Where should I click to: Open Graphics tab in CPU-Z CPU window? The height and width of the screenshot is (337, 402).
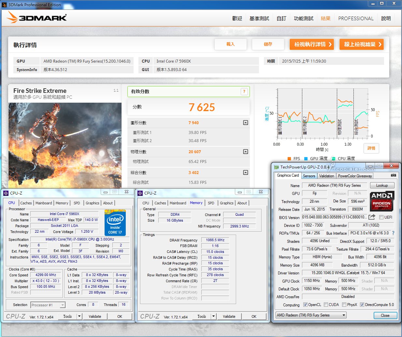(x=93, y=203)
